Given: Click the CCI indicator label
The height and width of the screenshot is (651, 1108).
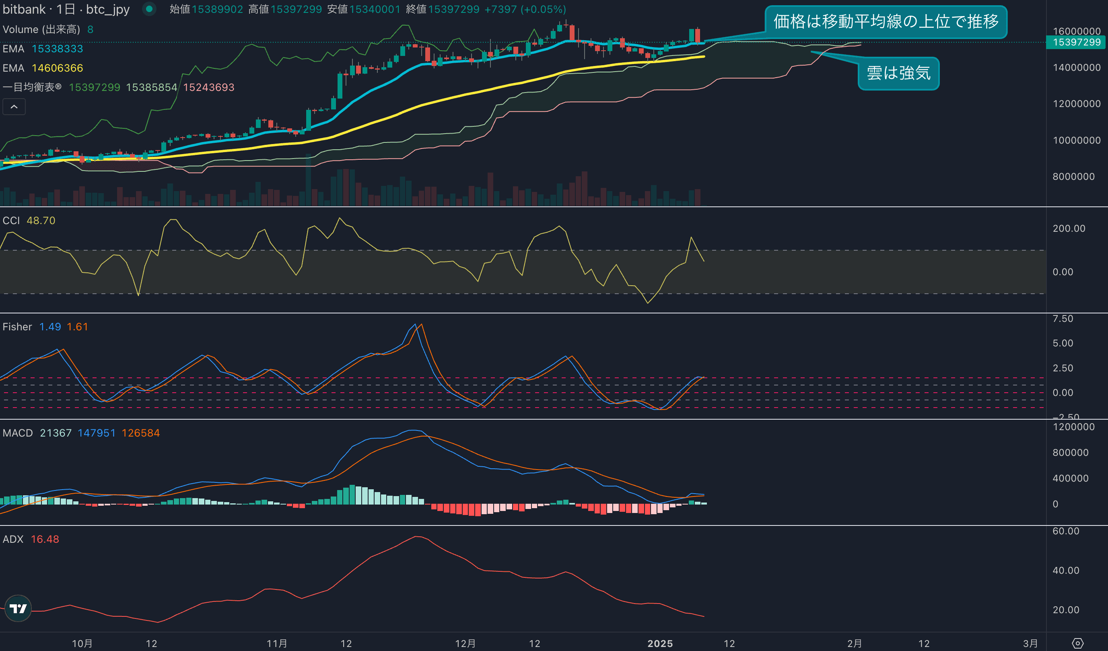Looking at the screenshot, I should (11, 220).
